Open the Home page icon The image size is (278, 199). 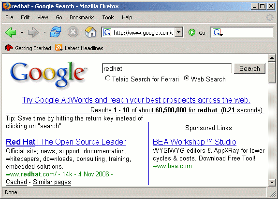90,32
